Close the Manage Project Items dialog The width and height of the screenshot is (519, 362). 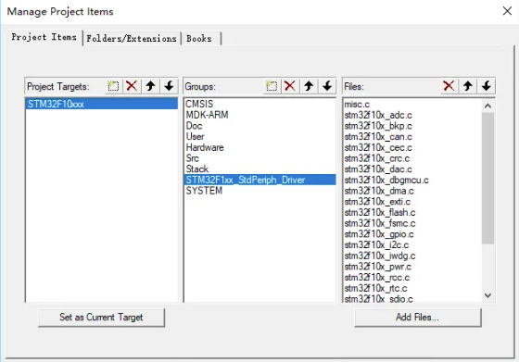507,11
